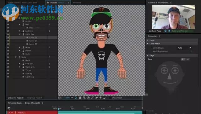The height and width of the screenshot is (114, 201).
Task: Switch to the Puppet tab
Action: [58, 3]
